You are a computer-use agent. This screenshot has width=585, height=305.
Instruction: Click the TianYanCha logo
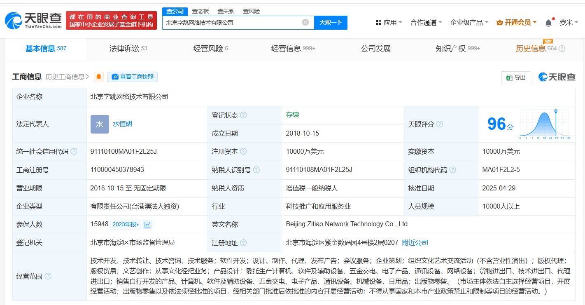33,20
